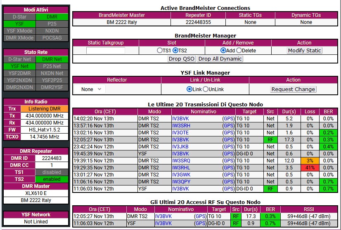Click the HS_Hat:v1.5.2 firmware value

pos(44,130)
